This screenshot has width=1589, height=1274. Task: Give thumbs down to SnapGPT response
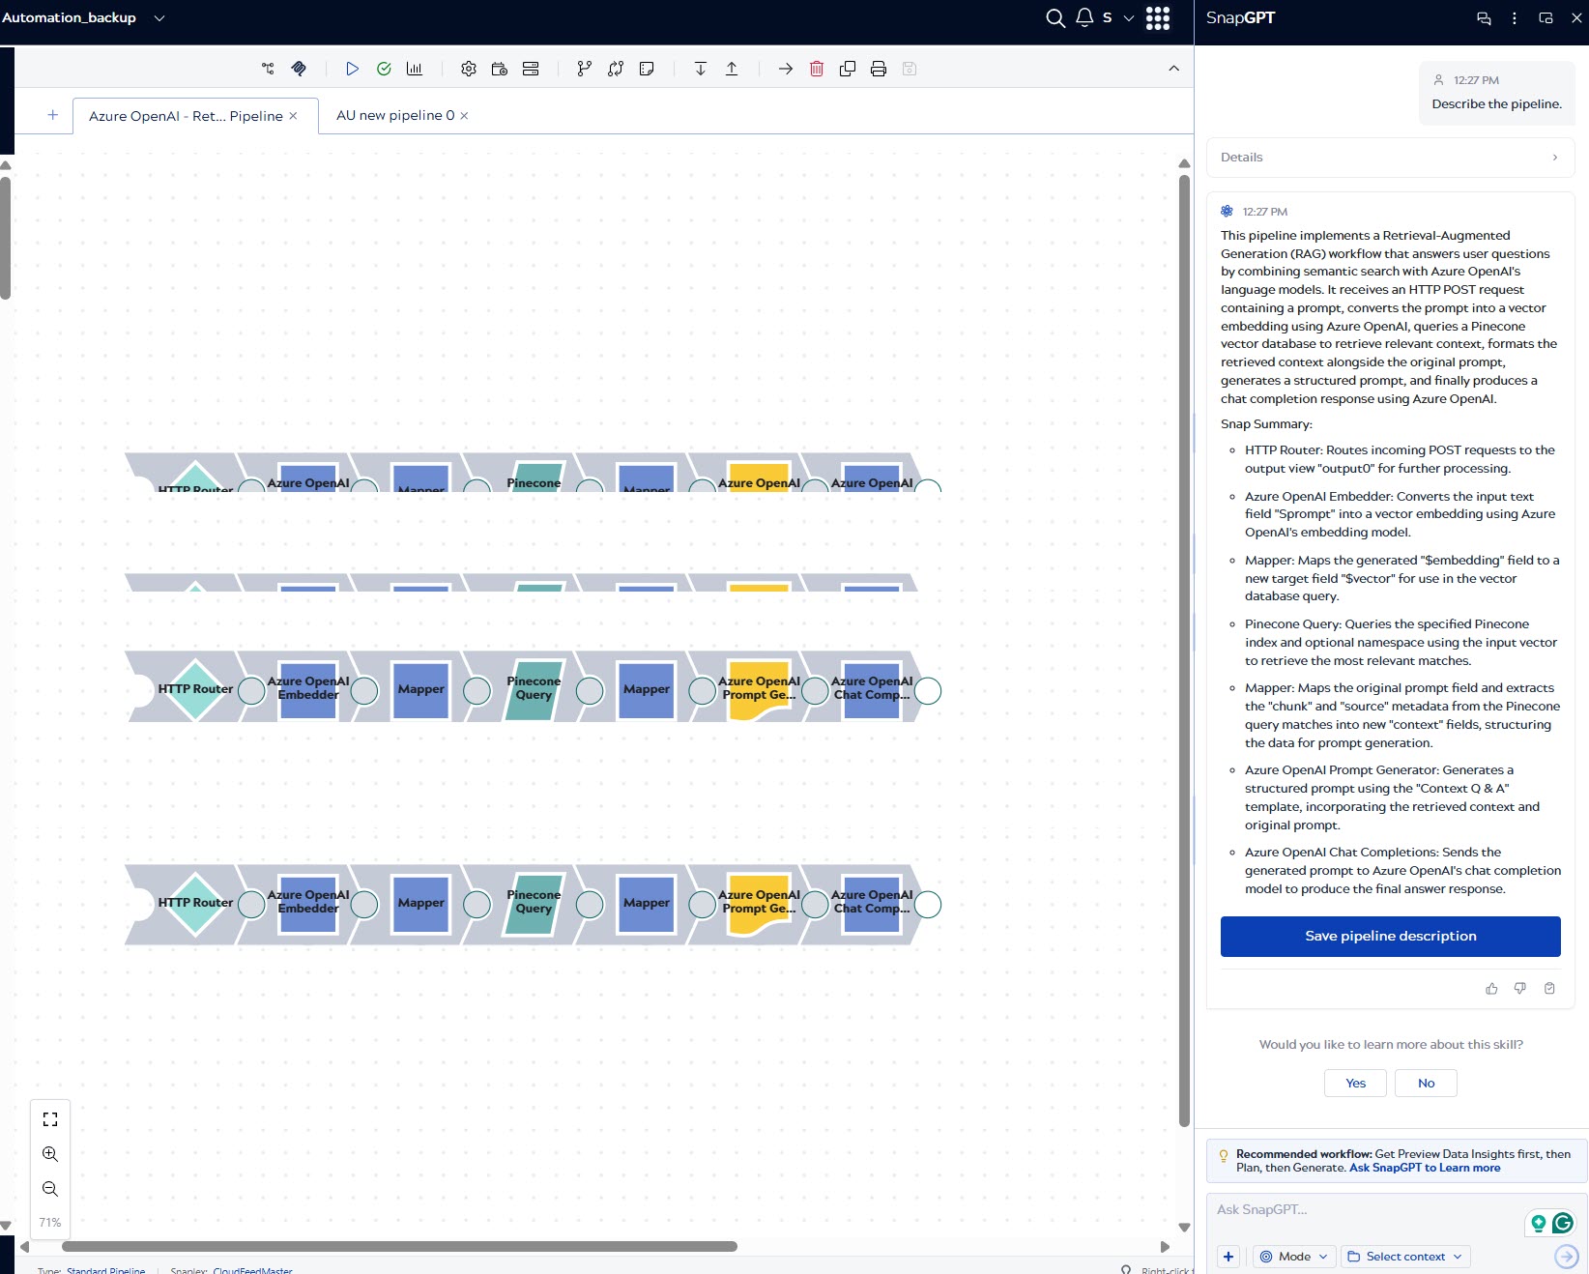click(1520, 988)
